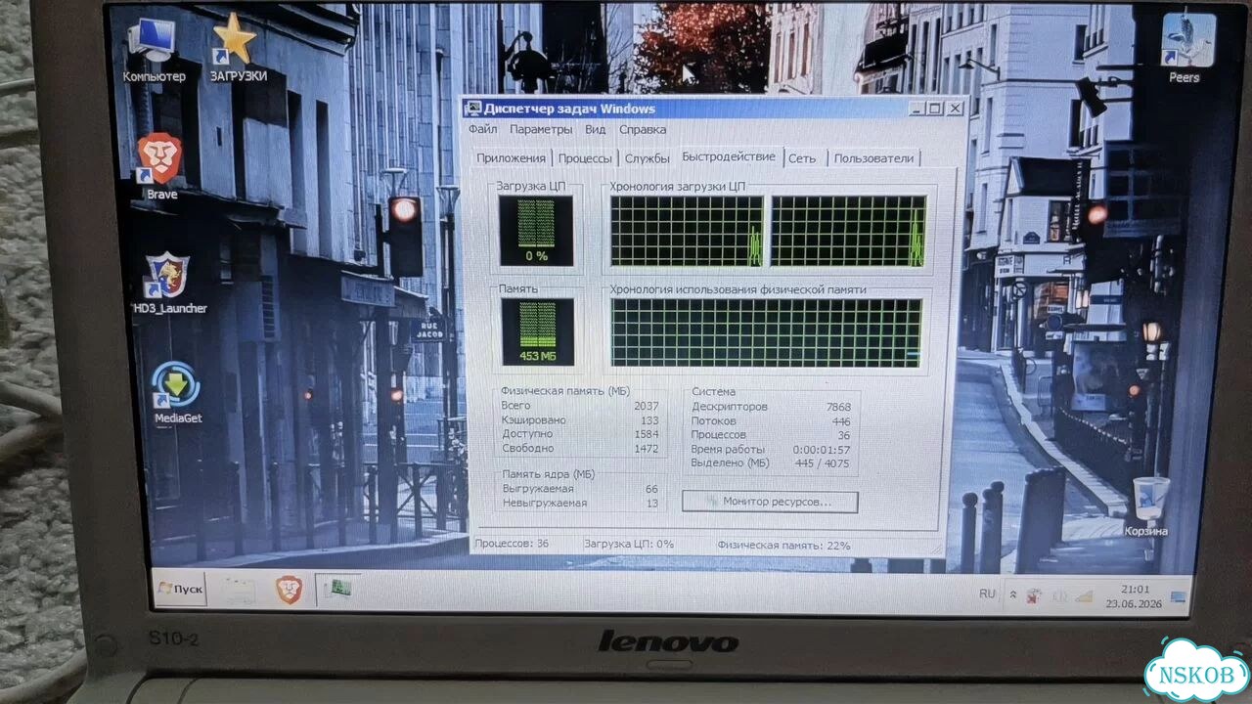Click status bar Физическая память: 22%
The image size is (1252, 704).
point(783,545)
